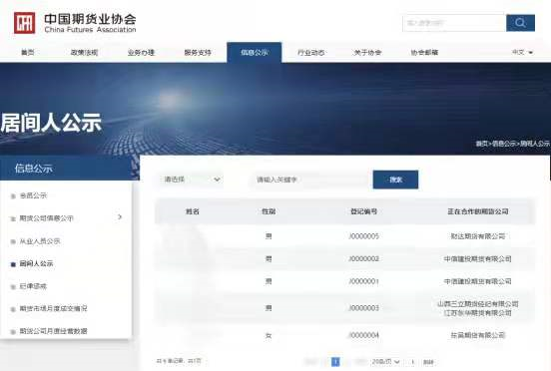The width and height of the screenshot is (551, 371).
Task: Open the 首页 nav item
Action: pyautogui.click(x=28, y=53)
